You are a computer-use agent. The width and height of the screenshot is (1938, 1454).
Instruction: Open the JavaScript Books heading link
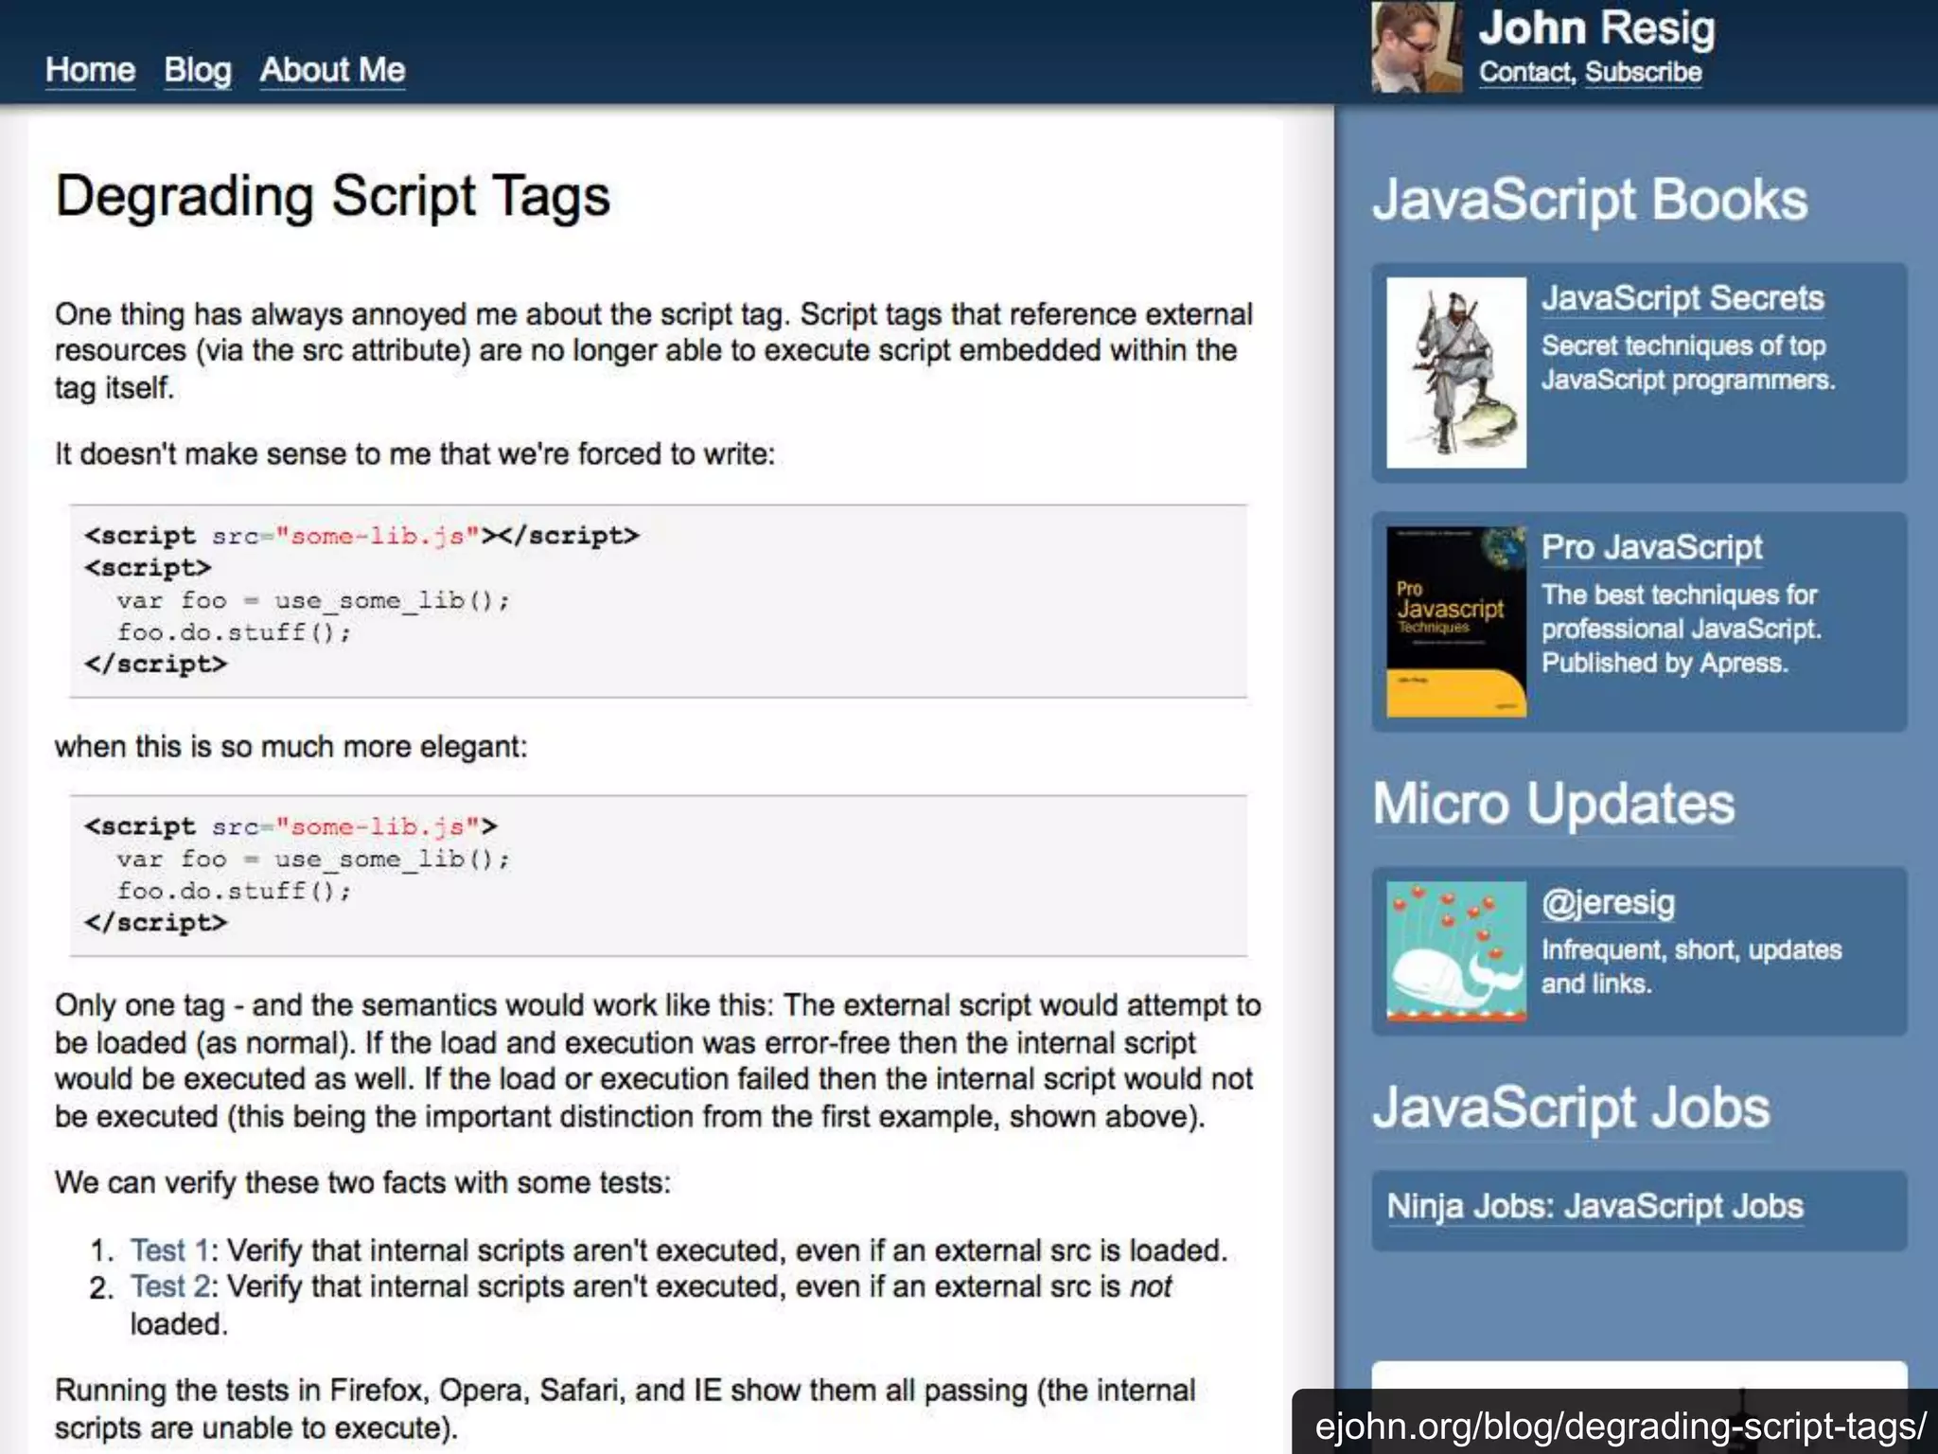(x=1590, y=200)
